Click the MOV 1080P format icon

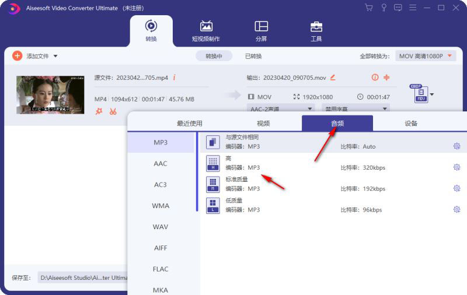click(x=420, y=94)
